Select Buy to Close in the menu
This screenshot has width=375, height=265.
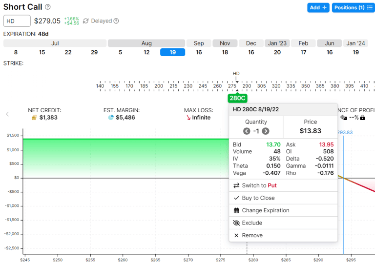[258, 198]
